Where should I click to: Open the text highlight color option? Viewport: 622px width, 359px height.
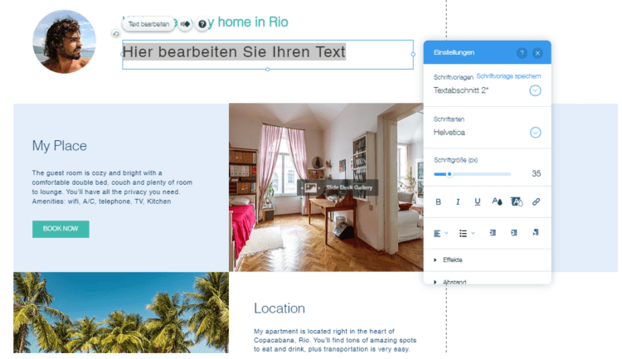pos(516,201)
